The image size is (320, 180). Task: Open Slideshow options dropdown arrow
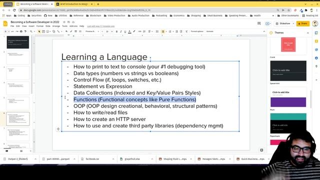click(x=293, y=23)
